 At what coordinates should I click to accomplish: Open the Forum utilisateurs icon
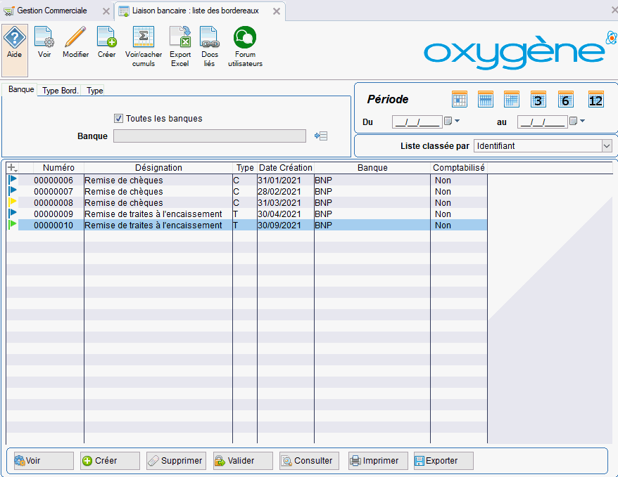(x=245, y=47)
